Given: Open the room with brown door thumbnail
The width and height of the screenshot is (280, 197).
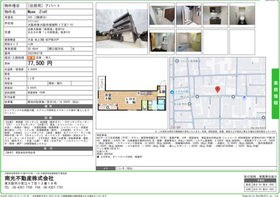Looking at the screenshot, I should pyautogui.click(x=162, y=15).
